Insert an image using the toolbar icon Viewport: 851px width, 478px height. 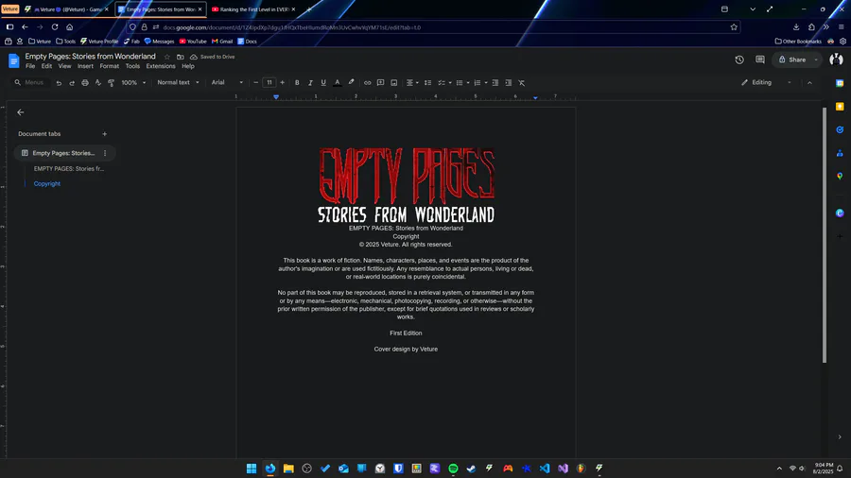click(394, 83)
